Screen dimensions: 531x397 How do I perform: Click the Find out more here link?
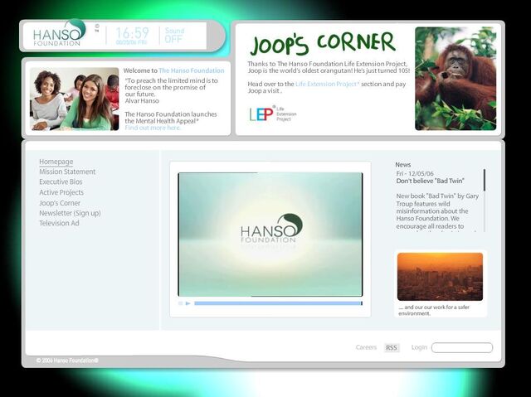point(153,128)
